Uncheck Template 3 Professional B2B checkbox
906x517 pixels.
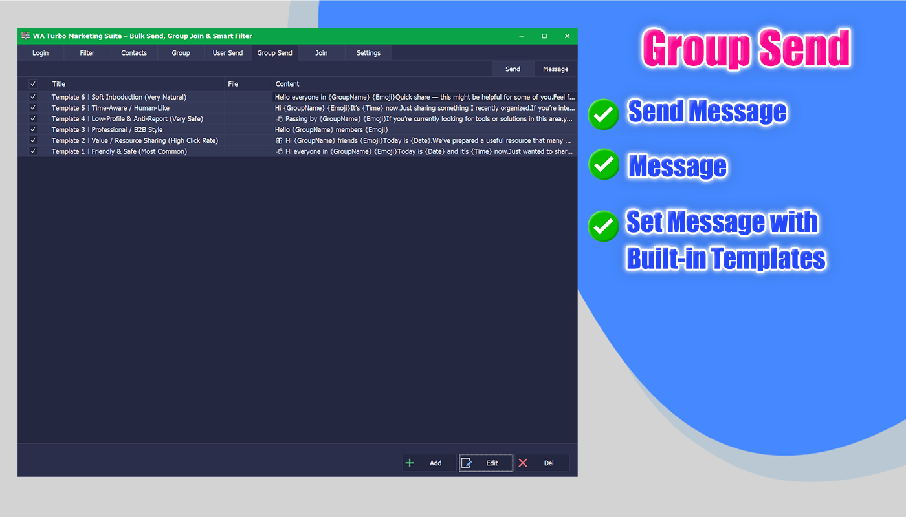[x=34, y=129]
